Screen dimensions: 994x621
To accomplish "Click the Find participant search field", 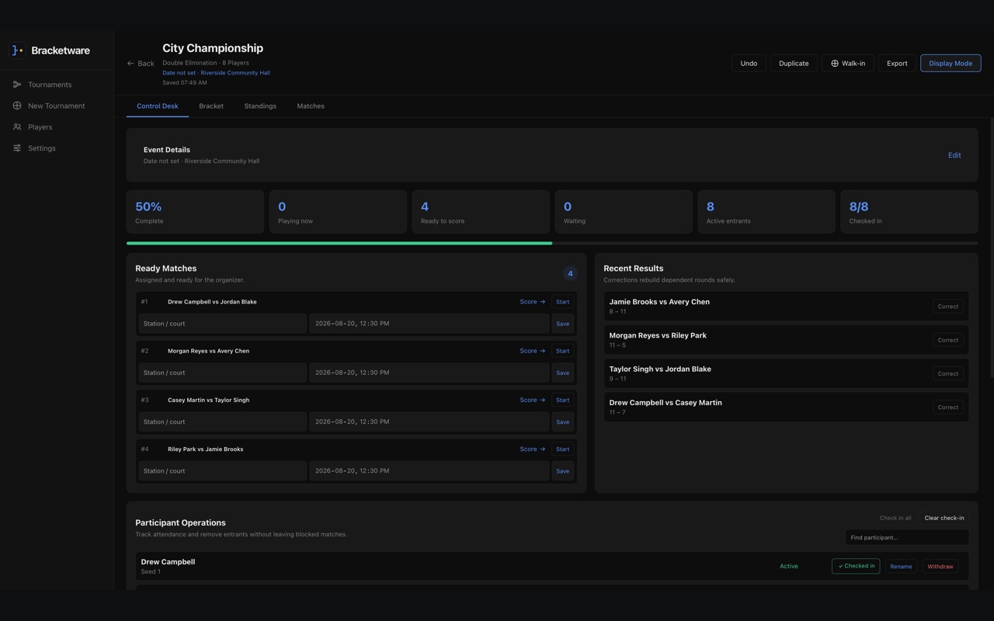I will 907,537.
